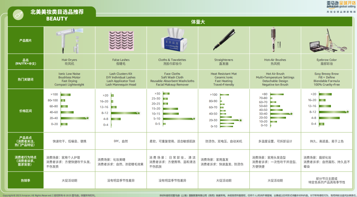Select the 体量大 header band
The height and width of the screenshot is (197, 357).
198,21
